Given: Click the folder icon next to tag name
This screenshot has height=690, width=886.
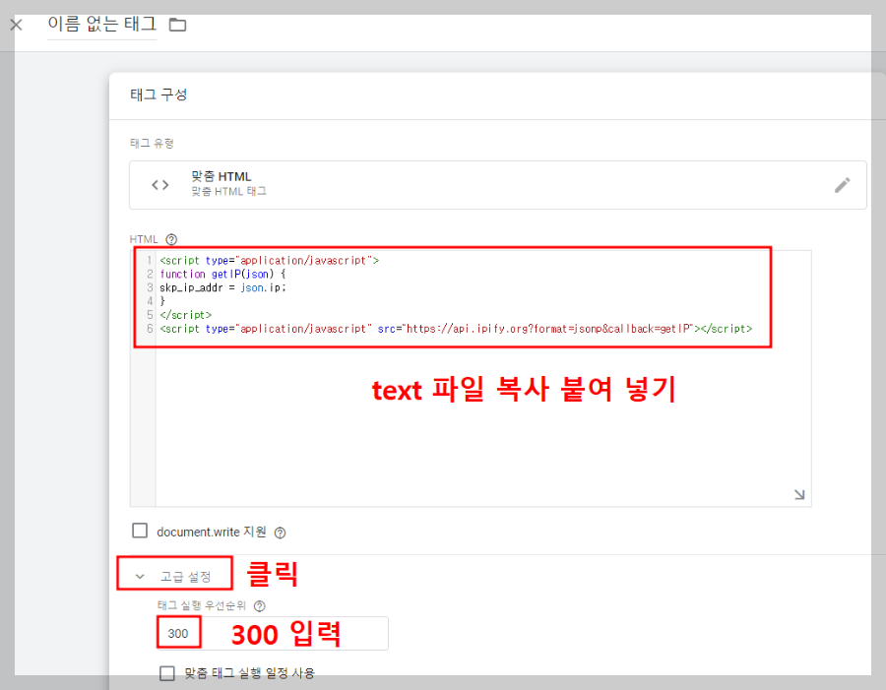Looking at the screenshot, I should tap(177, 25).
